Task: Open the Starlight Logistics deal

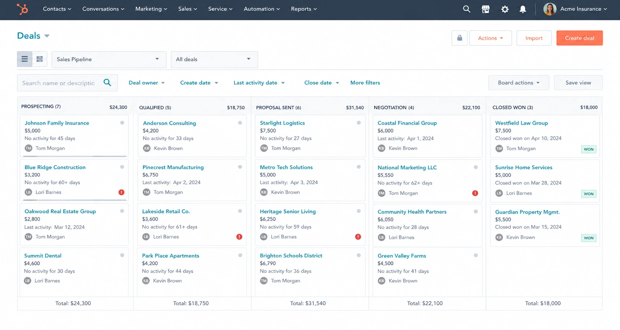Action: 282,123
